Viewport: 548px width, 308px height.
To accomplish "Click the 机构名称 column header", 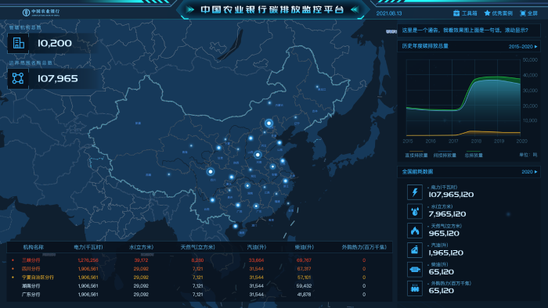I will click(34, 247).
